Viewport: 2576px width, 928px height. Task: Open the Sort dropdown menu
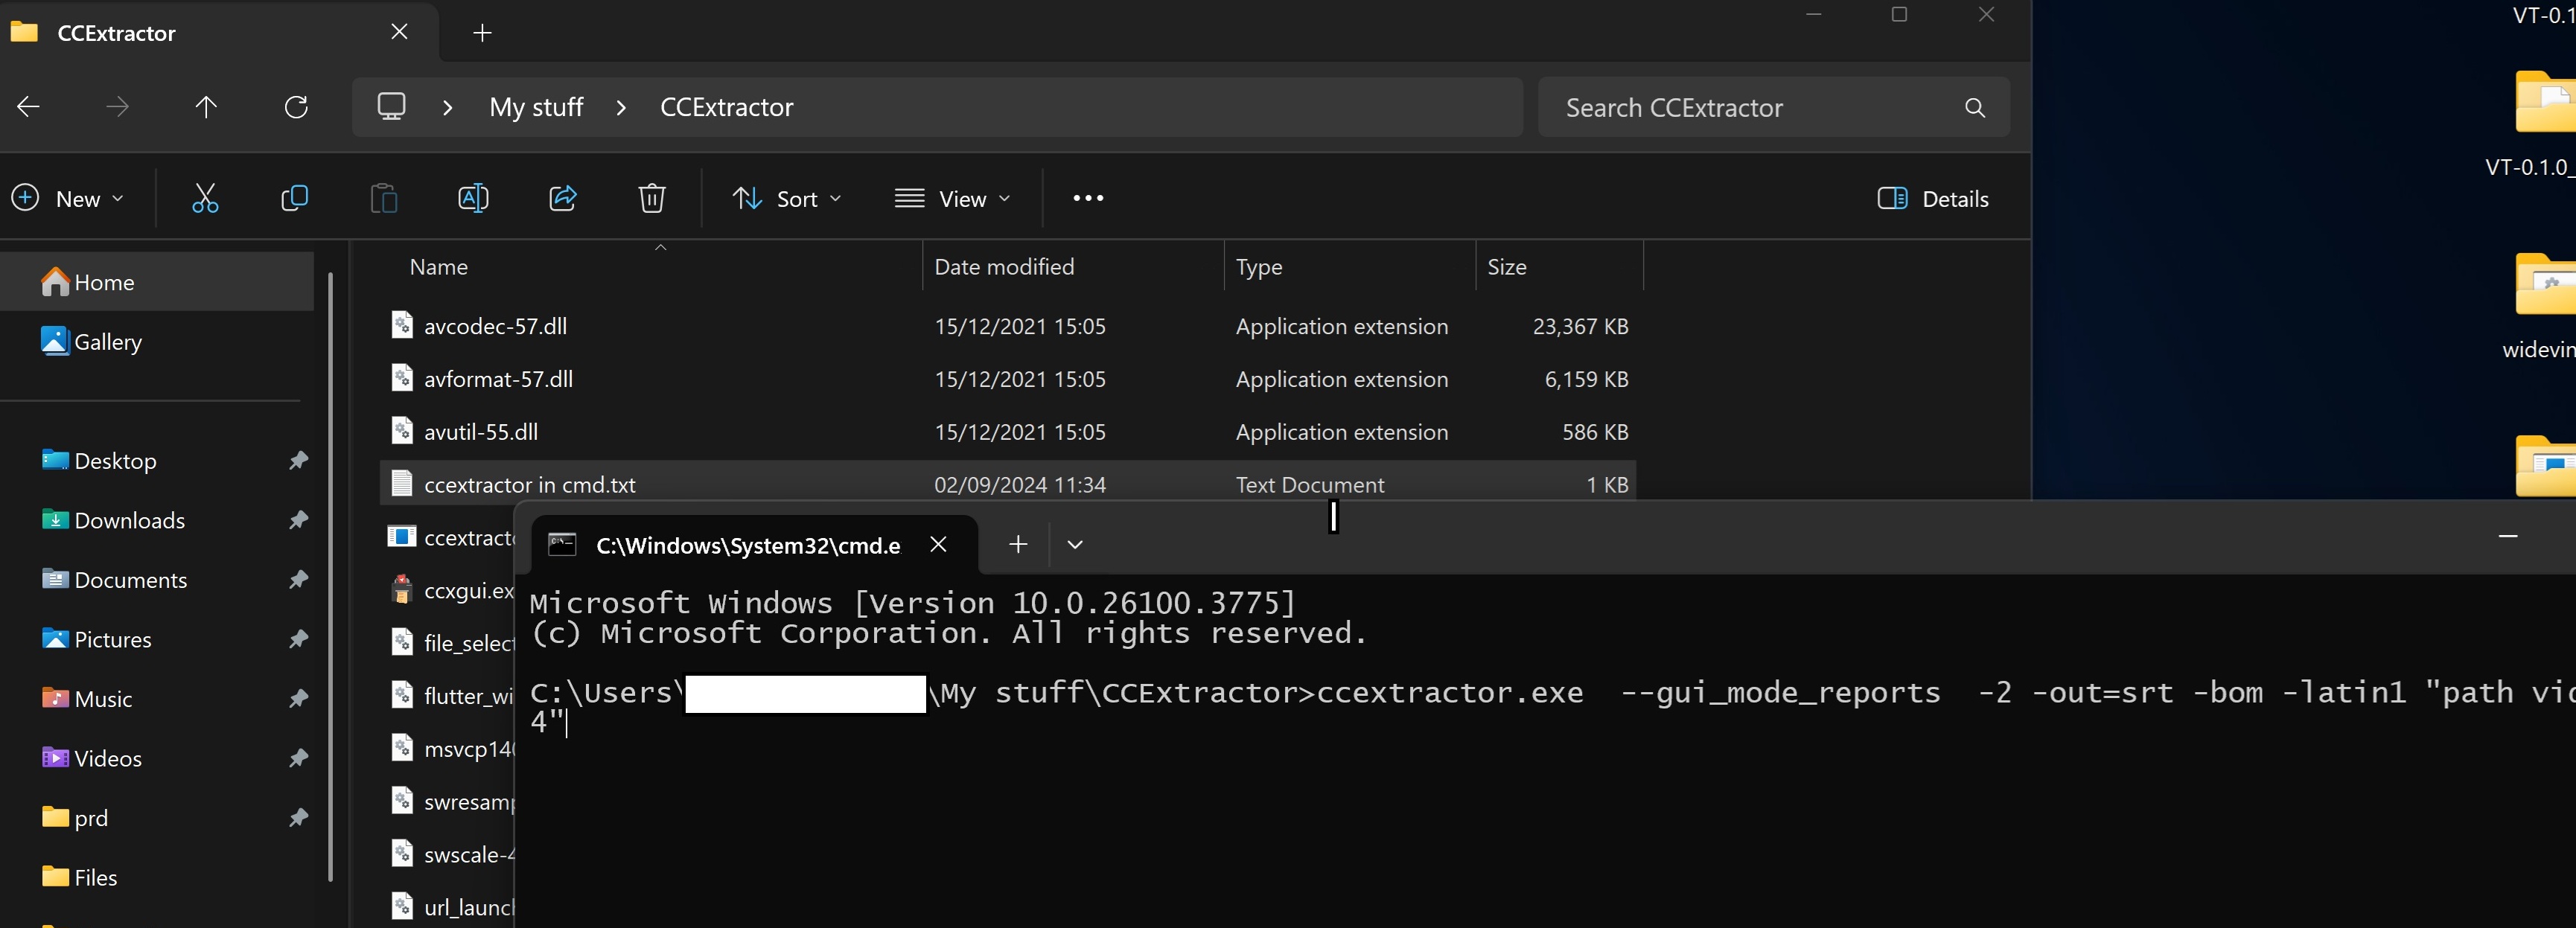[786, 198]
